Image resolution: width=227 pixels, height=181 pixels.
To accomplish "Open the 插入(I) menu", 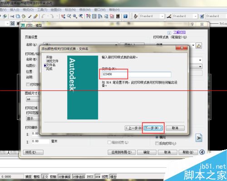I will click(x=15, y=10).
